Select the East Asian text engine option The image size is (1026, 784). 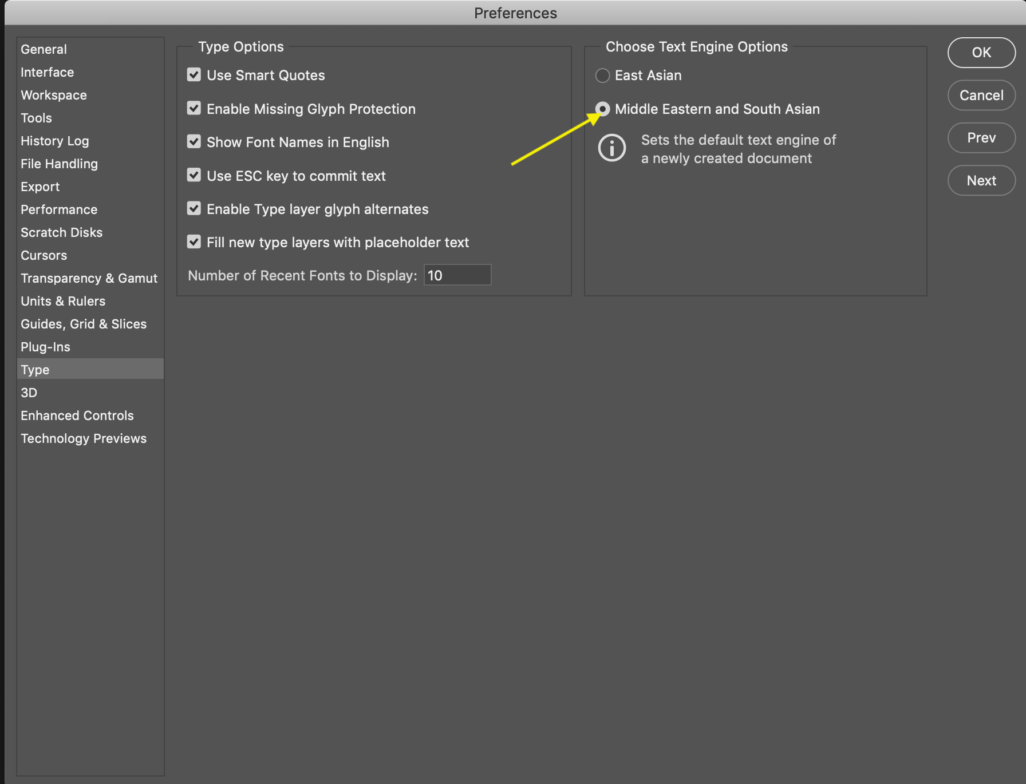602,76
